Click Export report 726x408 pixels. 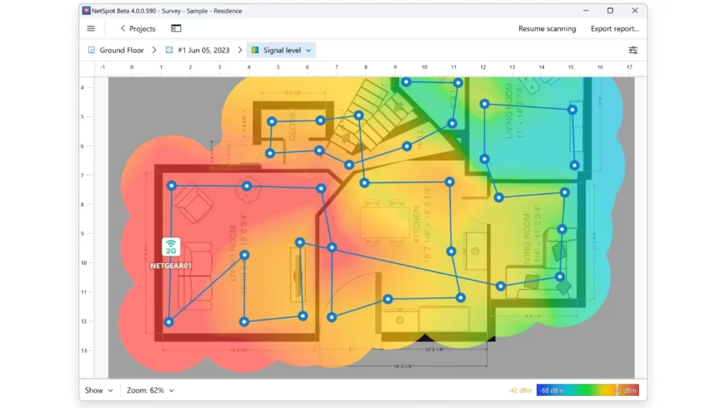pos(614,28)
